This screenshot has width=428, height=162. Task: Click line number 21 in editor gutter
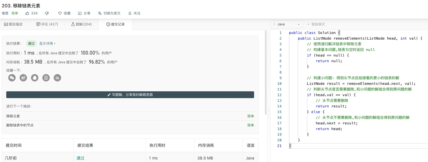click(x=279, y=146)
